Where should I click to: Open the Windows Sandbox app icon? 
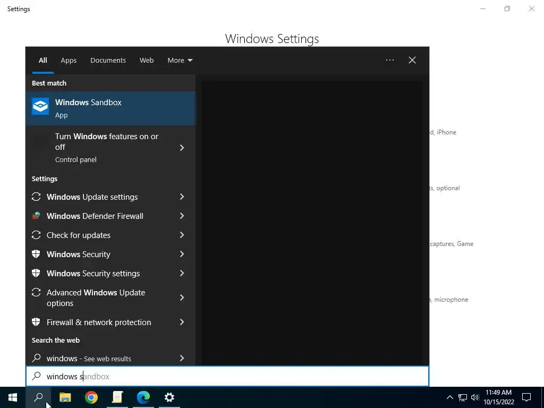click(40, 106)
